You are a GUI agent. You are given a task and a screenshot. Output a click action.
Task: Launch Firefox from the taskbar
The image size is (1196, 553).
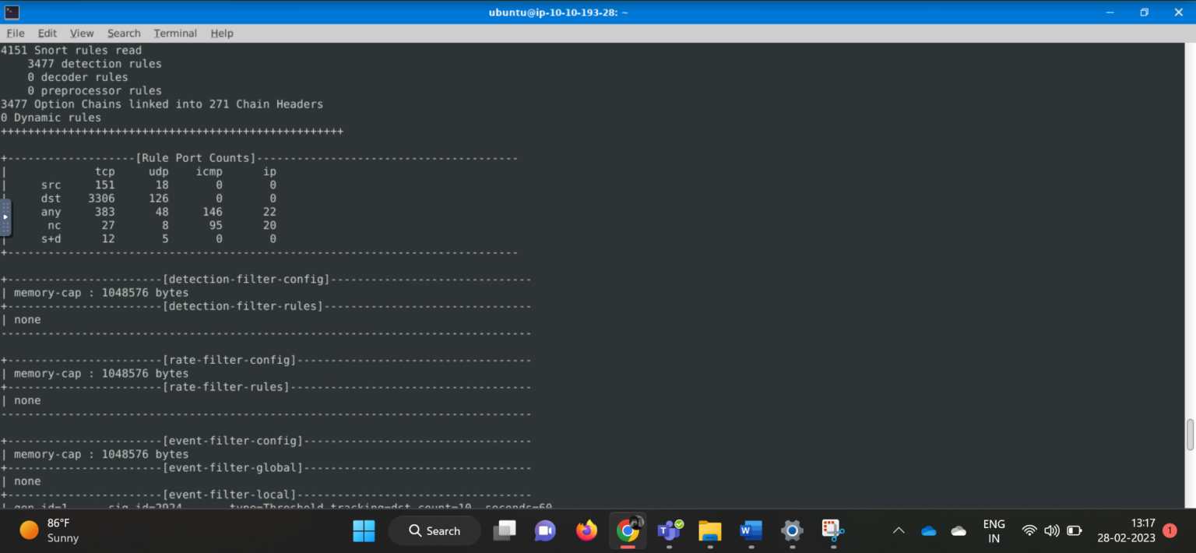tap(586, 530)
